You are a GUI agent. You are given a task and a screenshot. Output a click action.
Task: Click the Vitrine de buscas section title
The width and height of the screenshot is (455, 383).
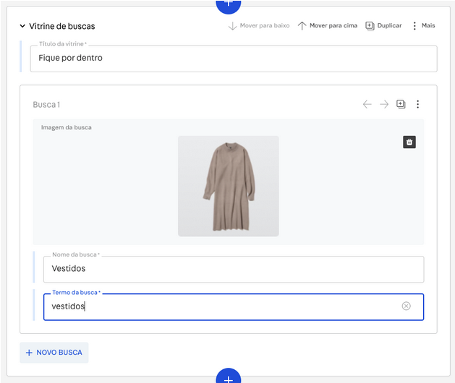click(62, 26)
